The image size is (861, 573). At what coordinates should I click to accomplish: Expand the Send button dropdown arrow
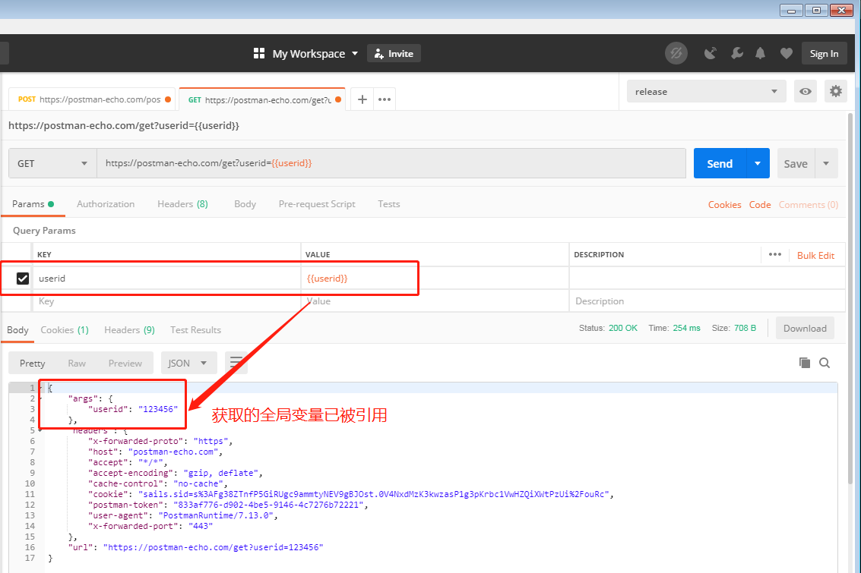tap(758, 163)
